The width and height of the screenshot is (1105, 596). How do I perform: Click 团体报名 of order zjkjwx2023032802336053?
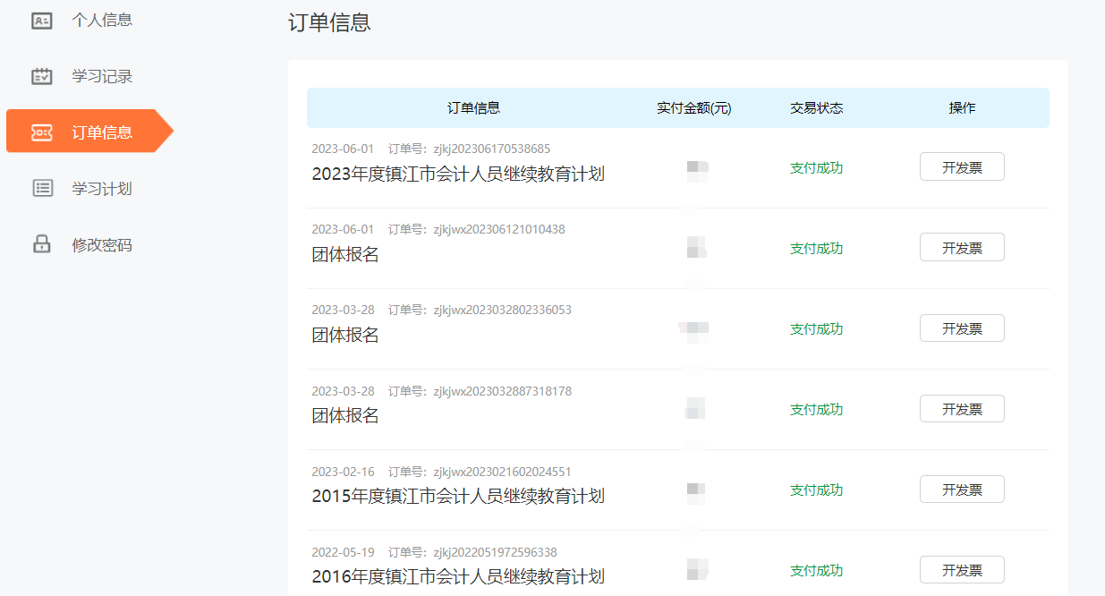(x=345, y=335)
